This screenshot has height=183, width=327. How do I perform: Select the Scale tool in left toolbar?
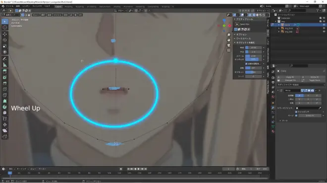[x=5, y=46]
